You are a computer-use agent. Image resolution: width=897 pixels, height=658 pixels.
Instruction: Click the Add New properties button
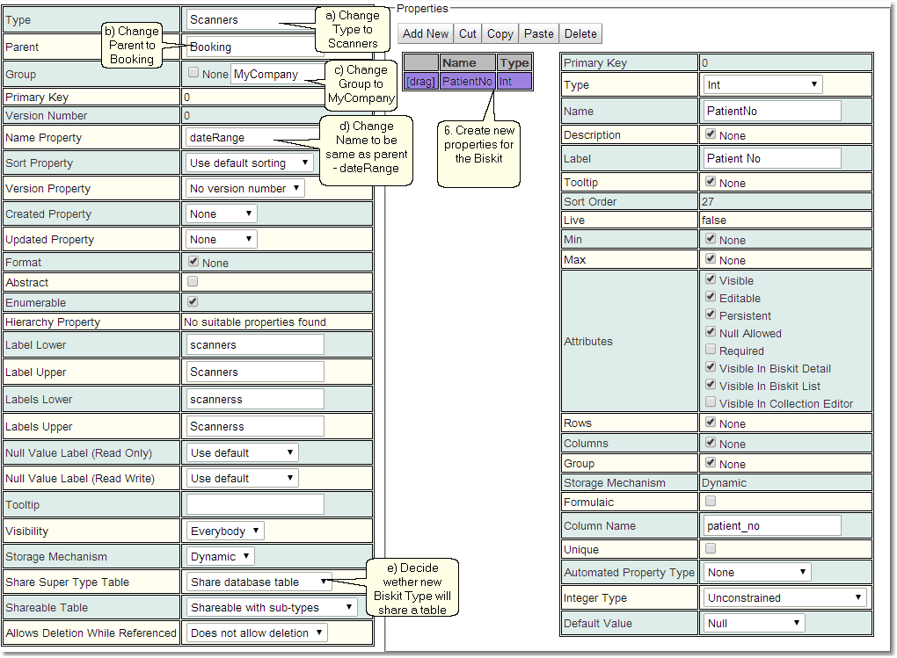[x=426, y=33]
